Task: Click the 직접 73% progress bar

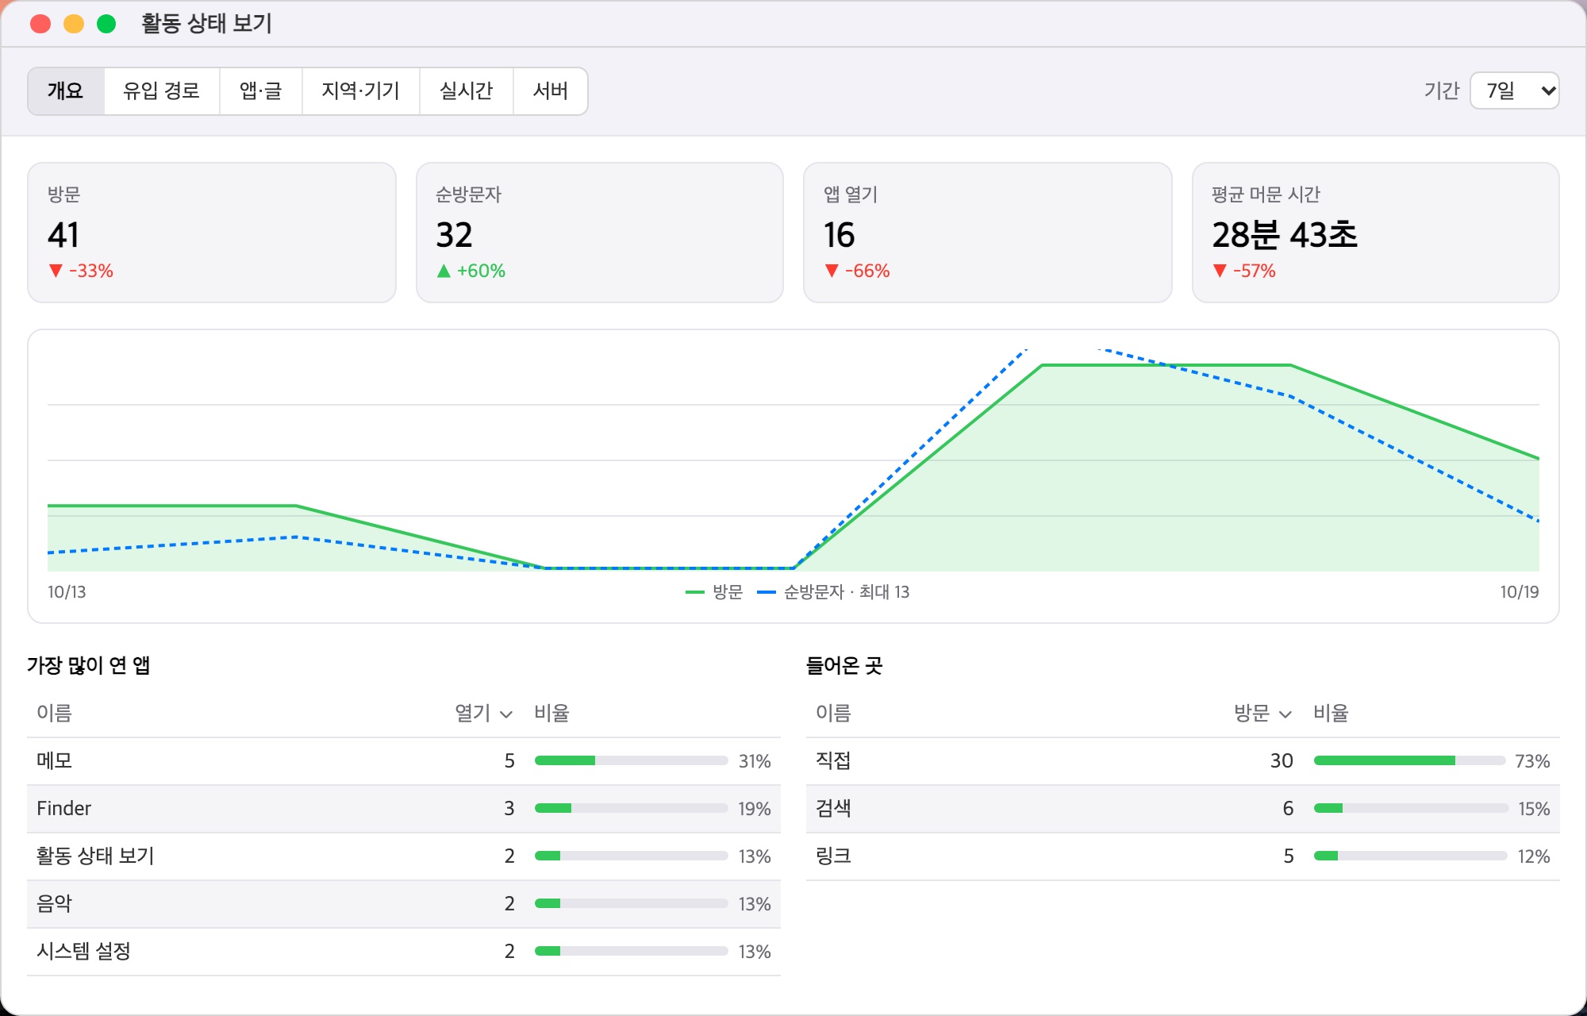Action: pyautogui.click(x=1410, y=760)
